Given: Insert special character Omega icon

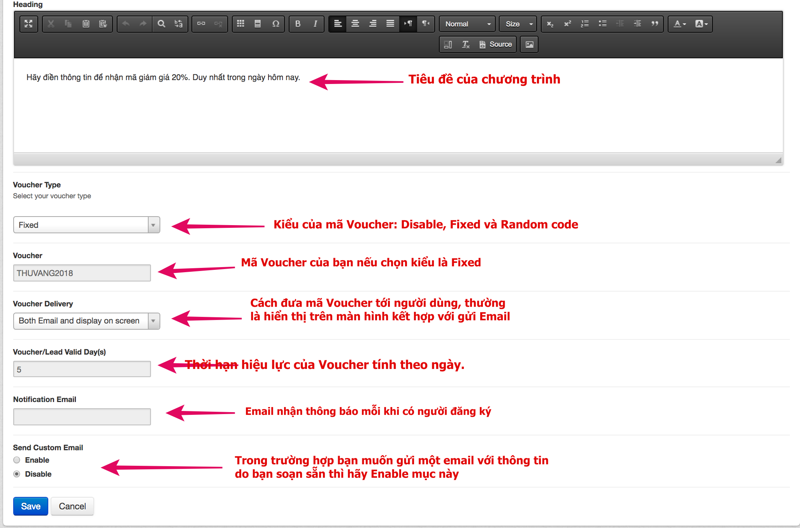Looking at the screenshot, I should point(275,24).
